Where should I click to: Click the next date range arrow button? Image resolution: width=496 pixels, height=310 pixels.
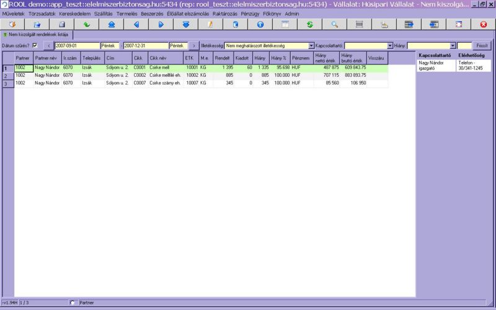pos(193,46)
